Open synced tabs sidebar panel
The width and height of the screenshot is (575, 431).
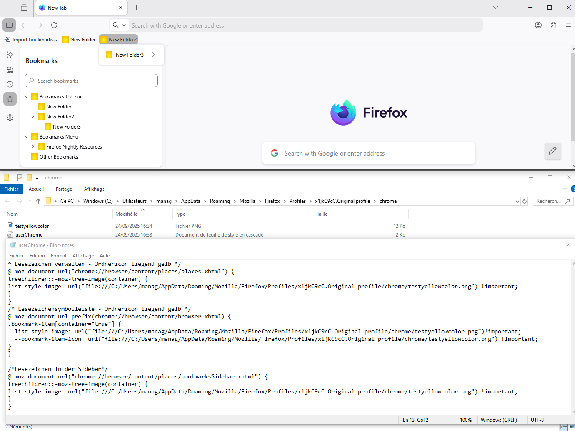click(x=10, y=70)
